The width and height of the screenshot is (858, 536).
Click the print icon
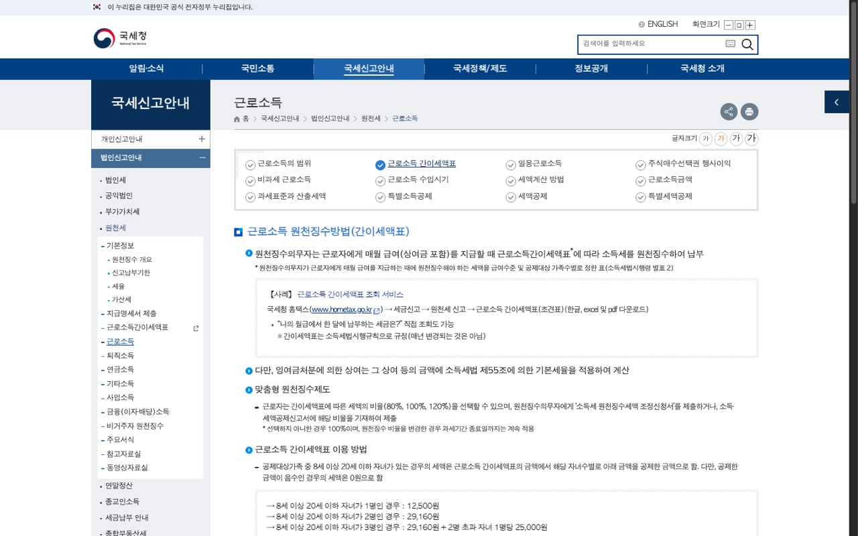pyautogui.click(x=749, y=112)
